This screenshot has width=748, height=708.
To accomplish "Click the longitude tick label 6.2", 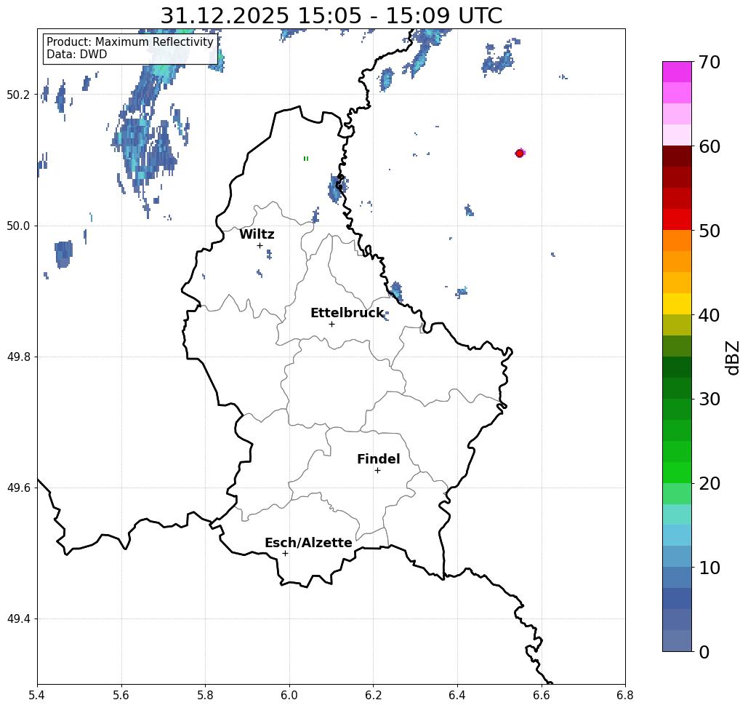I will coord(374,695).
